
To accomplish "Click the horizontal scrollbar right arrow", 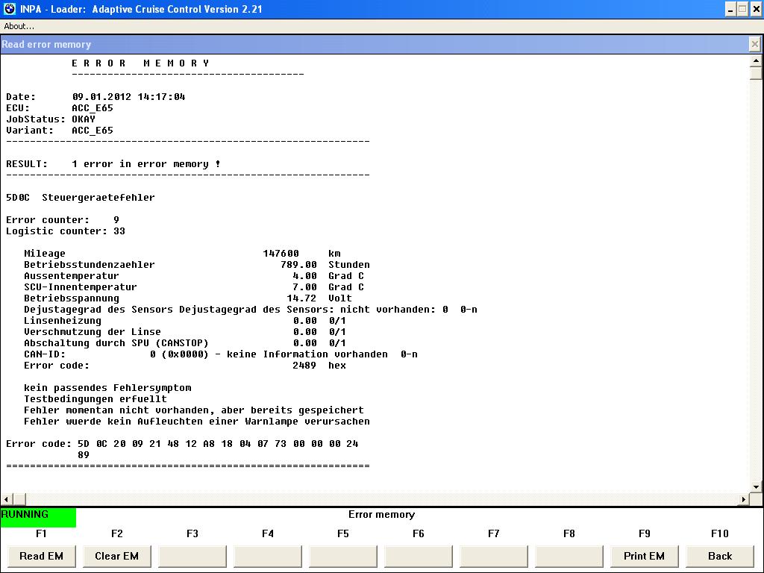I will (744, 499).
